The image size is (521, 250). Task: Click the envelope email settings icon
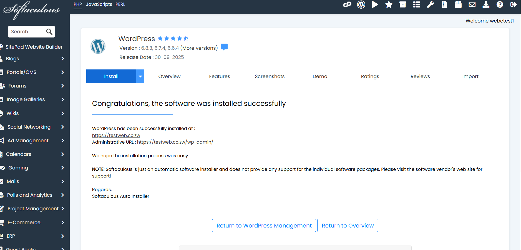pos(472,4)
